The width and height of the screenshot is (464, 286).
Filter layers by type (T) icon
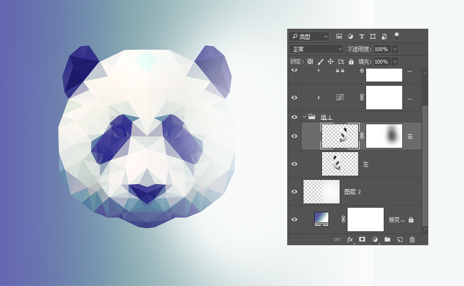(361, 36)
